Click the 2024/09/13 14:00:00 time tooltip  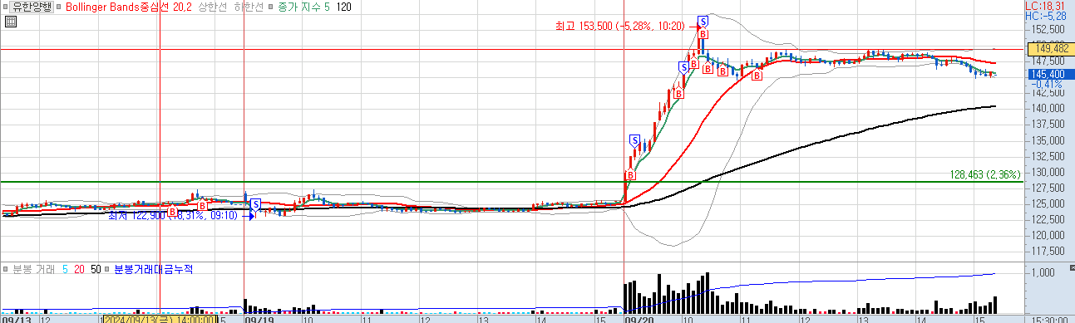(160, 318)
